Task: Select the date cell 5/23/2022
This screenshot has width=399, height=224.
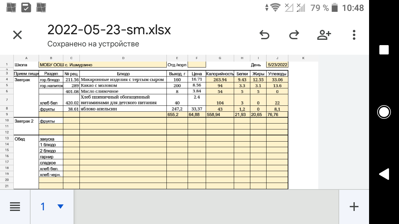Action: [277, 65]
